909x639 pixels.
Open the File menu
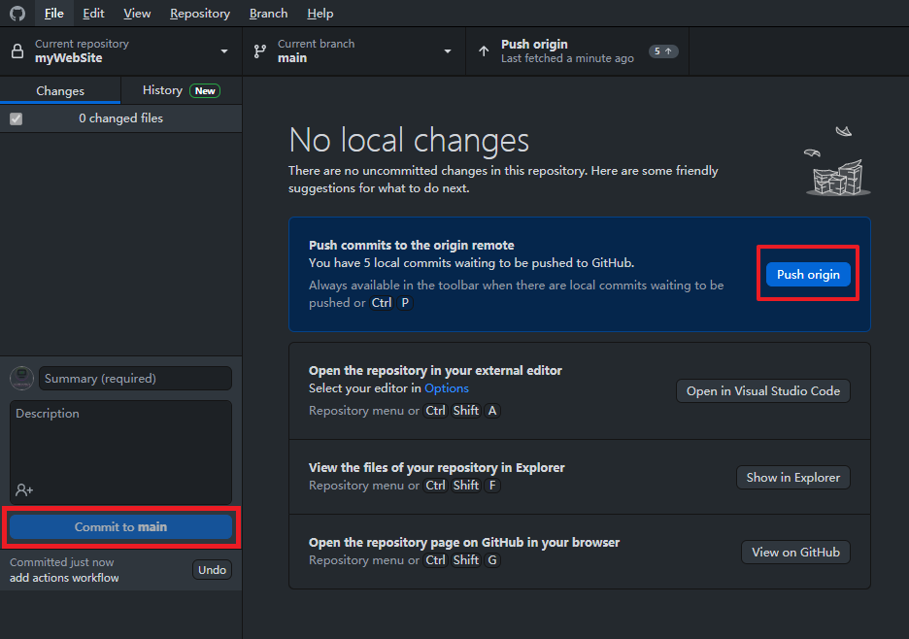pos(53,14)
